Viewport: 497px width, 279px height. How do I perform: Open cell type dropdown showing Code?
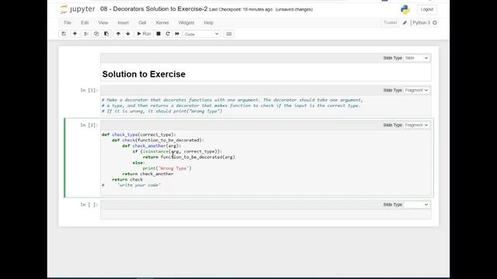pos(202,34)
